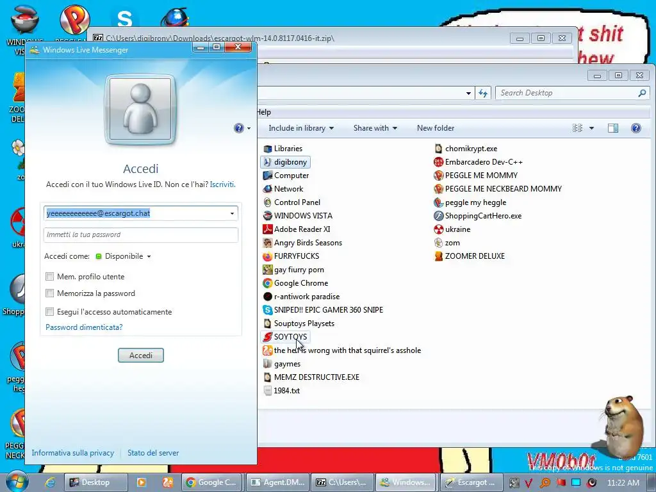
Task: Switch to Google Chrome taskbar button
Action: [211, 482]
